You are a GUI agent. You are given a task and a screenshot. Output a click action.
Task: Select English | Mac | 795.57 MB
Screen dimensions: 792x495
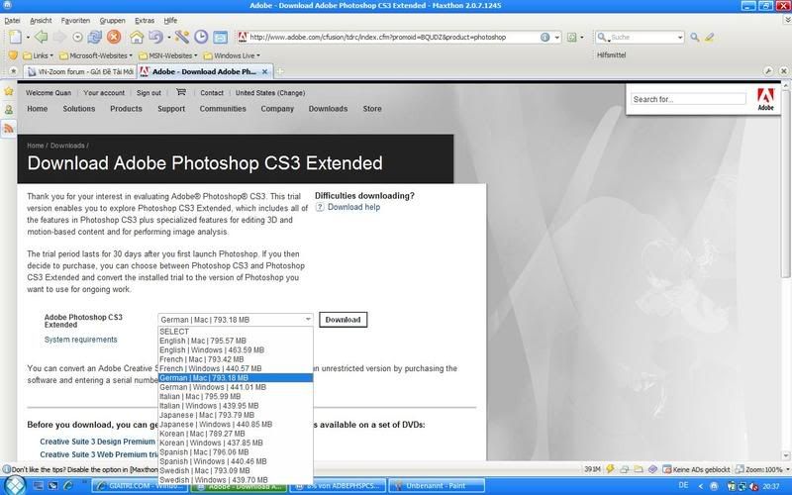(236, 341)
